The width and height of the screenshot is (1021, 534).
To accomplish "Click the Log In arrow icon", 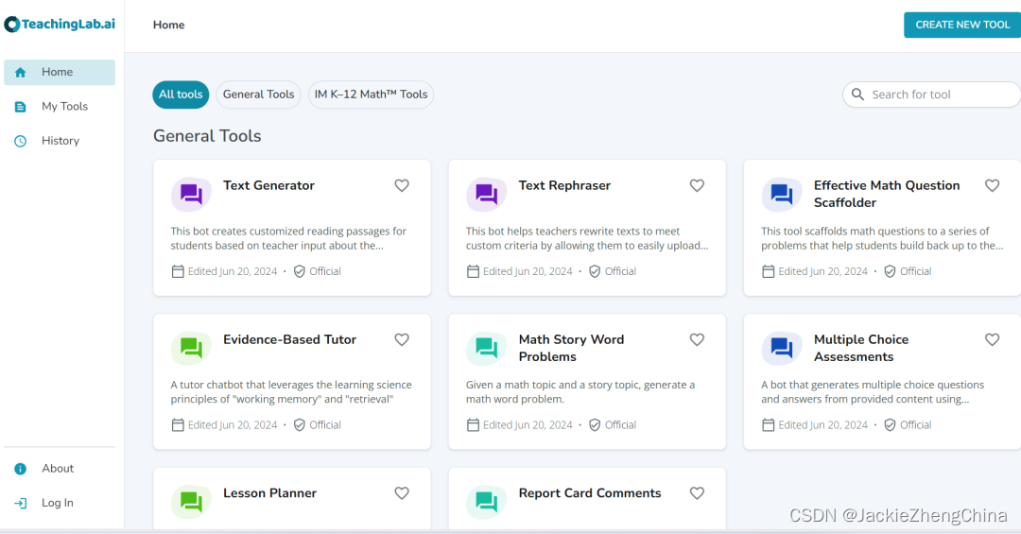I will point(20,503).
